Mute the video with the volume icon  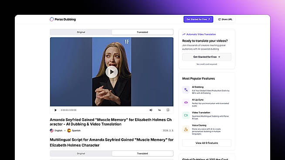coord(151,110)
